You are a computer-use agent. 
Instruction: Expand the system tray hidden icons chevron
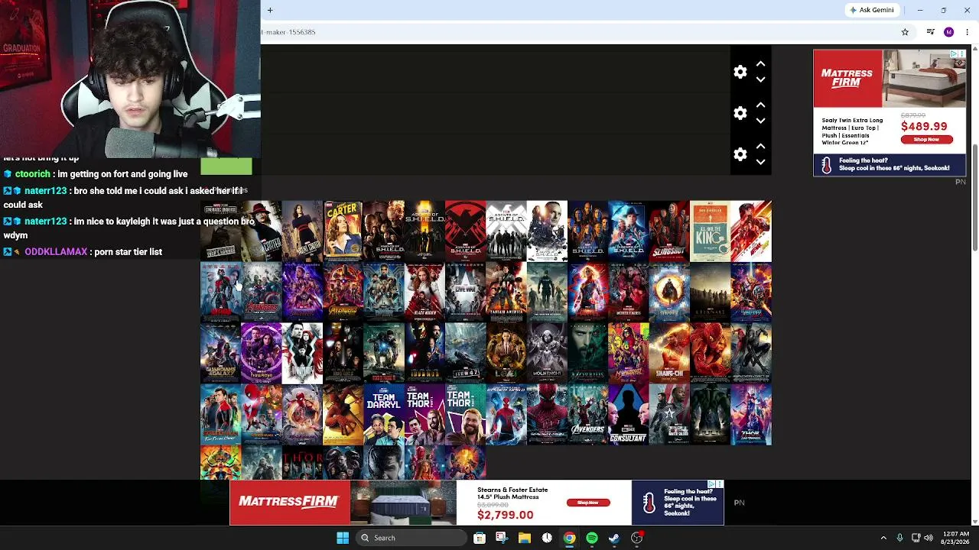coord(883,538)
